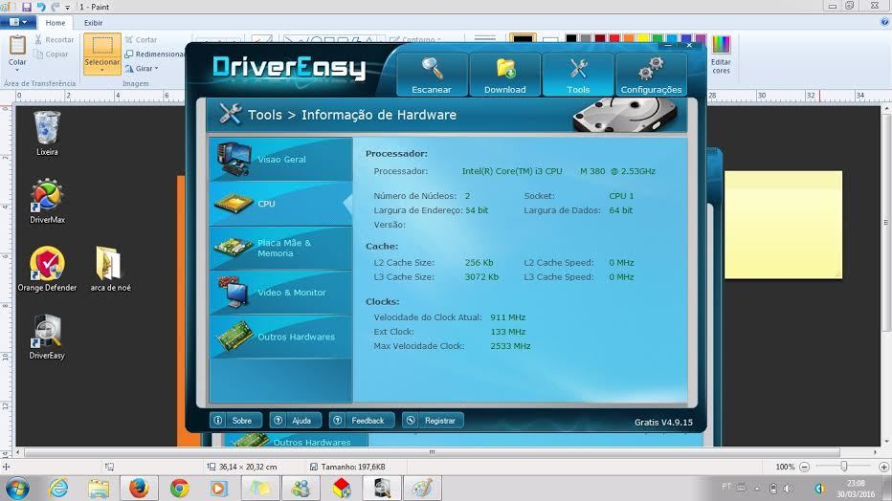This screenshot has height=501, width=892.
Task: Open Firefox from the taskbar
Action: click(x=139, y=488)
